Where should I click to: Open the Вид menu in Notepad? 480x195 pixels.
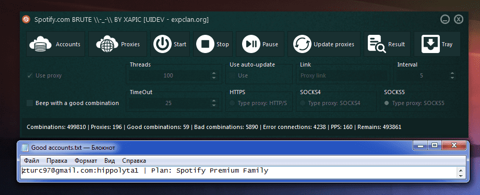(110, 161)
